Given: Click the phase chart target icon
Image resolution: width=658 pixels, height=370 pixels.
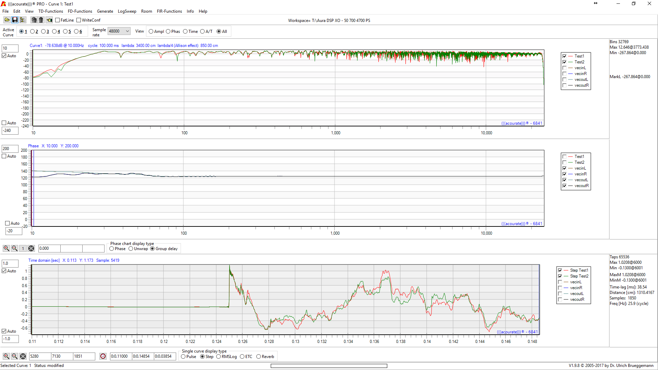Looking at the screenshot, I should tap(31, 248).
